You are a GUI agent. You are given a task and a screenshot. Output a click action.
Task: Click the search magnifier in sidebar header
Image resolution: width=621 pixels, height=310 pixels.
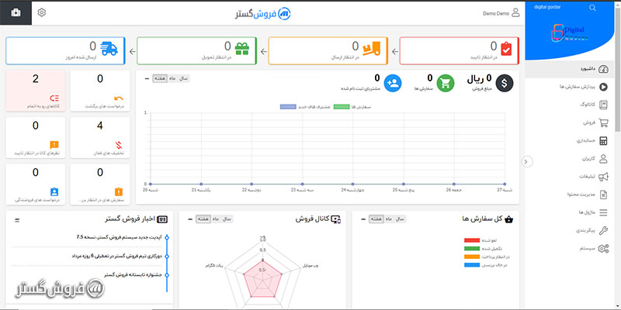coord(592,8)
